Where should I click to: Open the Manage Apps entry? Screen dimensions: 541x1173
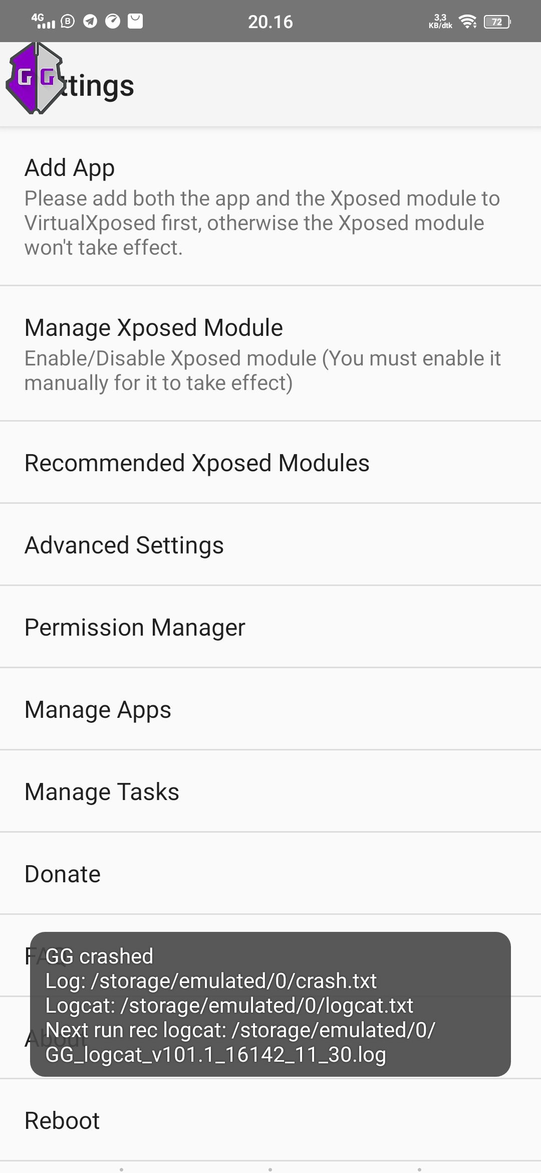point(270,709)
